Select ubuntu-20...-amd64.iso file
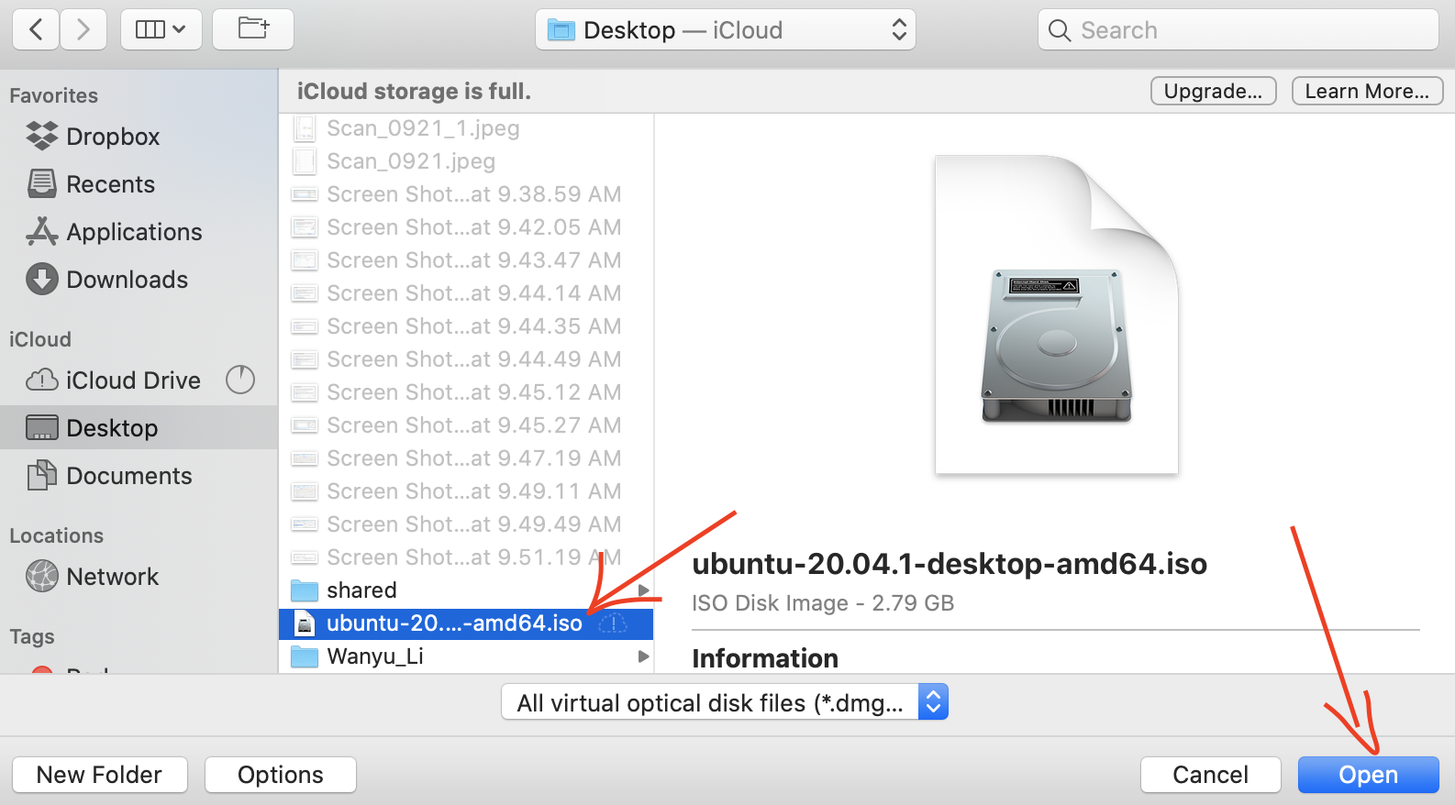The image size is (1455, 805). [x=454, y=623]
